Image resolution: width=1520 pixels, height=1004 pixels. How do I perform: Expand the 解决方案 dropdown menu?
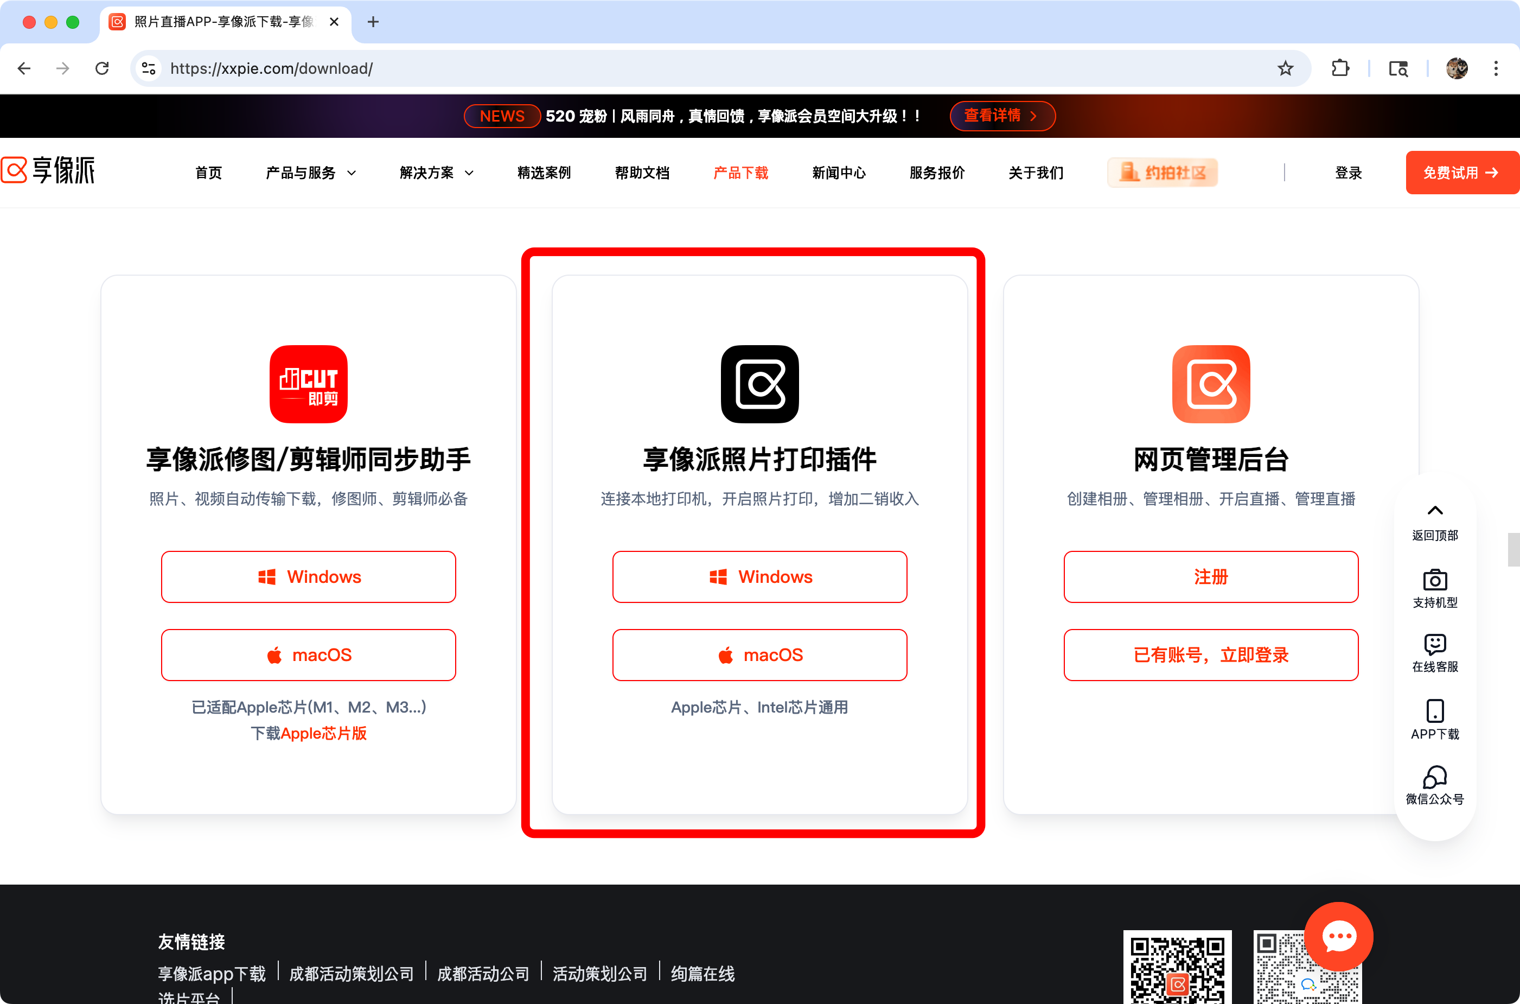(x=437, y=173)
